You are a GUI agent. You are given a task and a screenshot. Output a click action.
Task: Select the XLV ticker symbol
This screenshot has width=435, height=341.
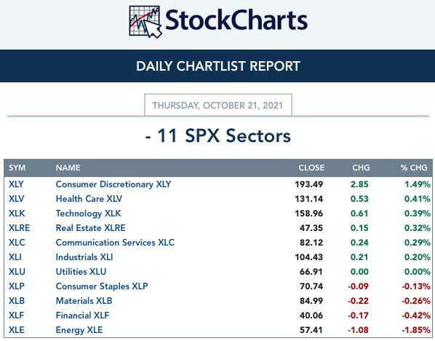(17, 199)
